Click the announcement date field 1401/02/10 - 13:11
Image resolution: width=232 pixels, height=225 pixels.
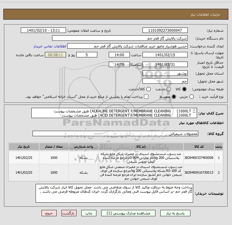(43, 30)
